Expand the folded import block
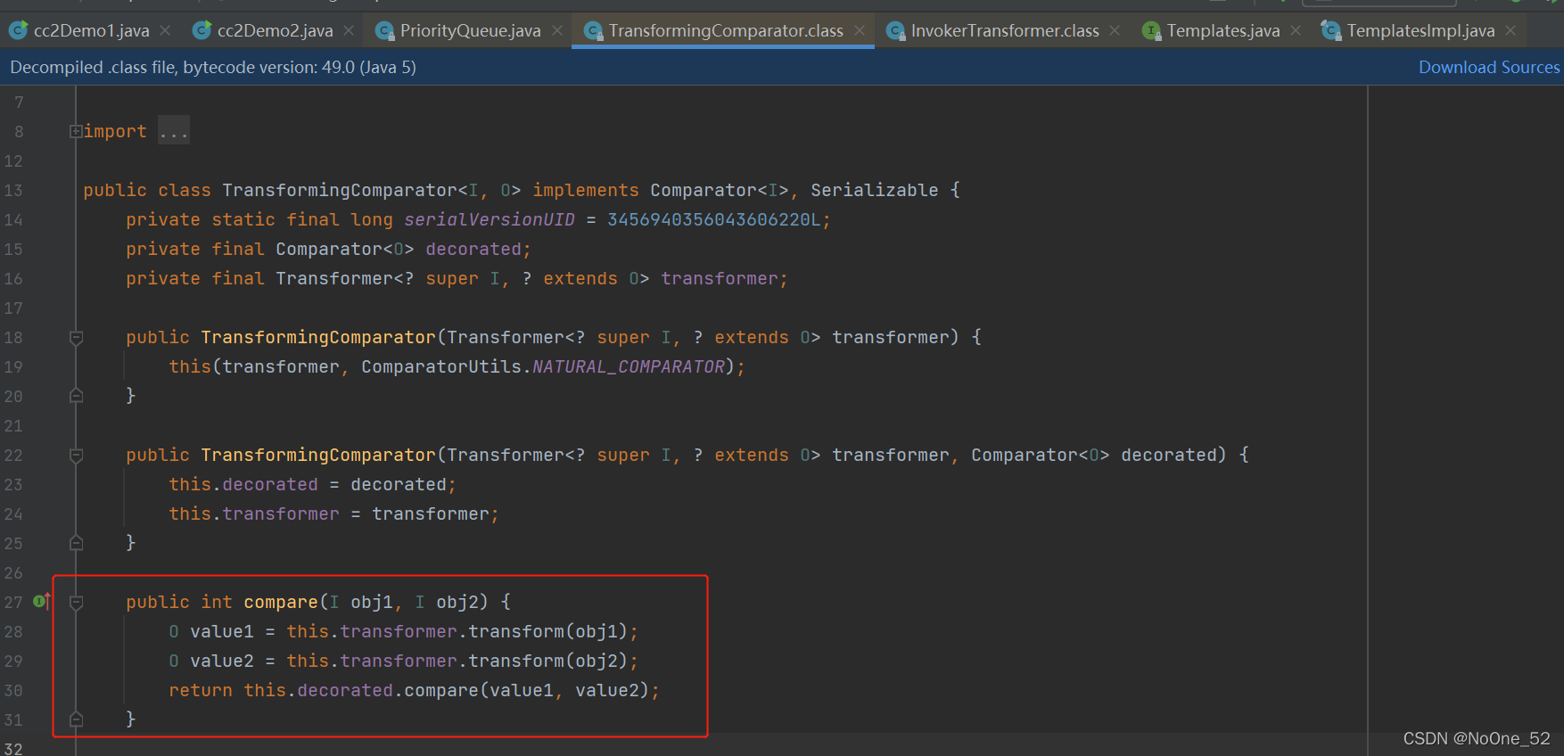This screenshot has height=756, width=1564. [x=76, y=131]
